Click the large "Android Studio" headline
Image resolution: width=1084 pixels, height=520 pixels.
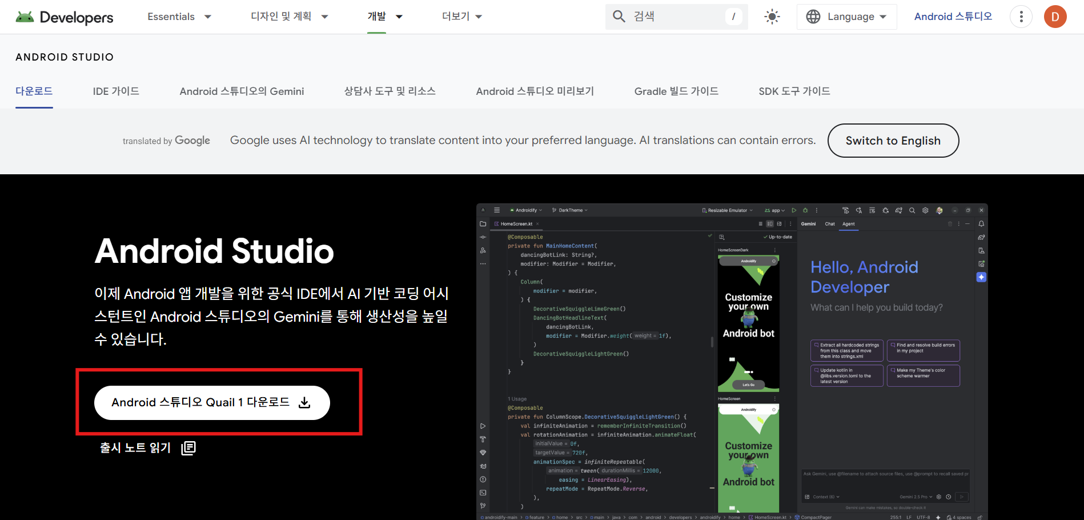(x=214, y=251)
